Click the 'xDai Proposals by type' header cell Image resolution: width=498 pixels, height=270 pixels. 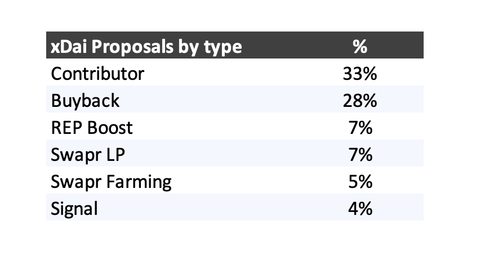pyautogui.click(x=146, y=46)
